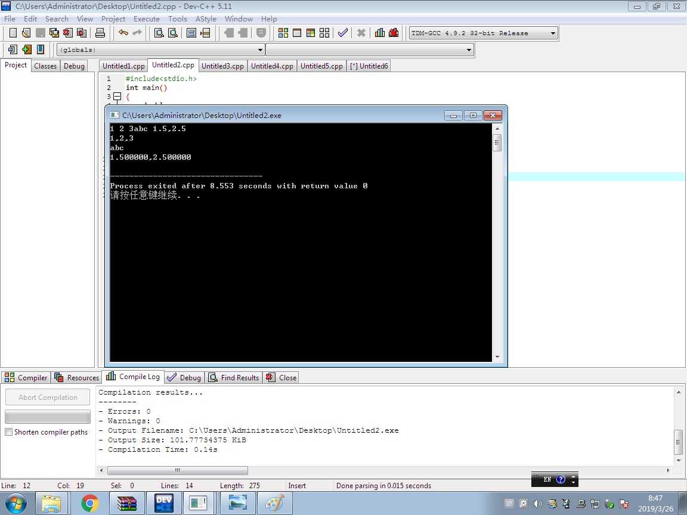Open the Debug bottom panel tab
Image resolution: width=687 pixels, height=515 pixels.
pos(184,377)
